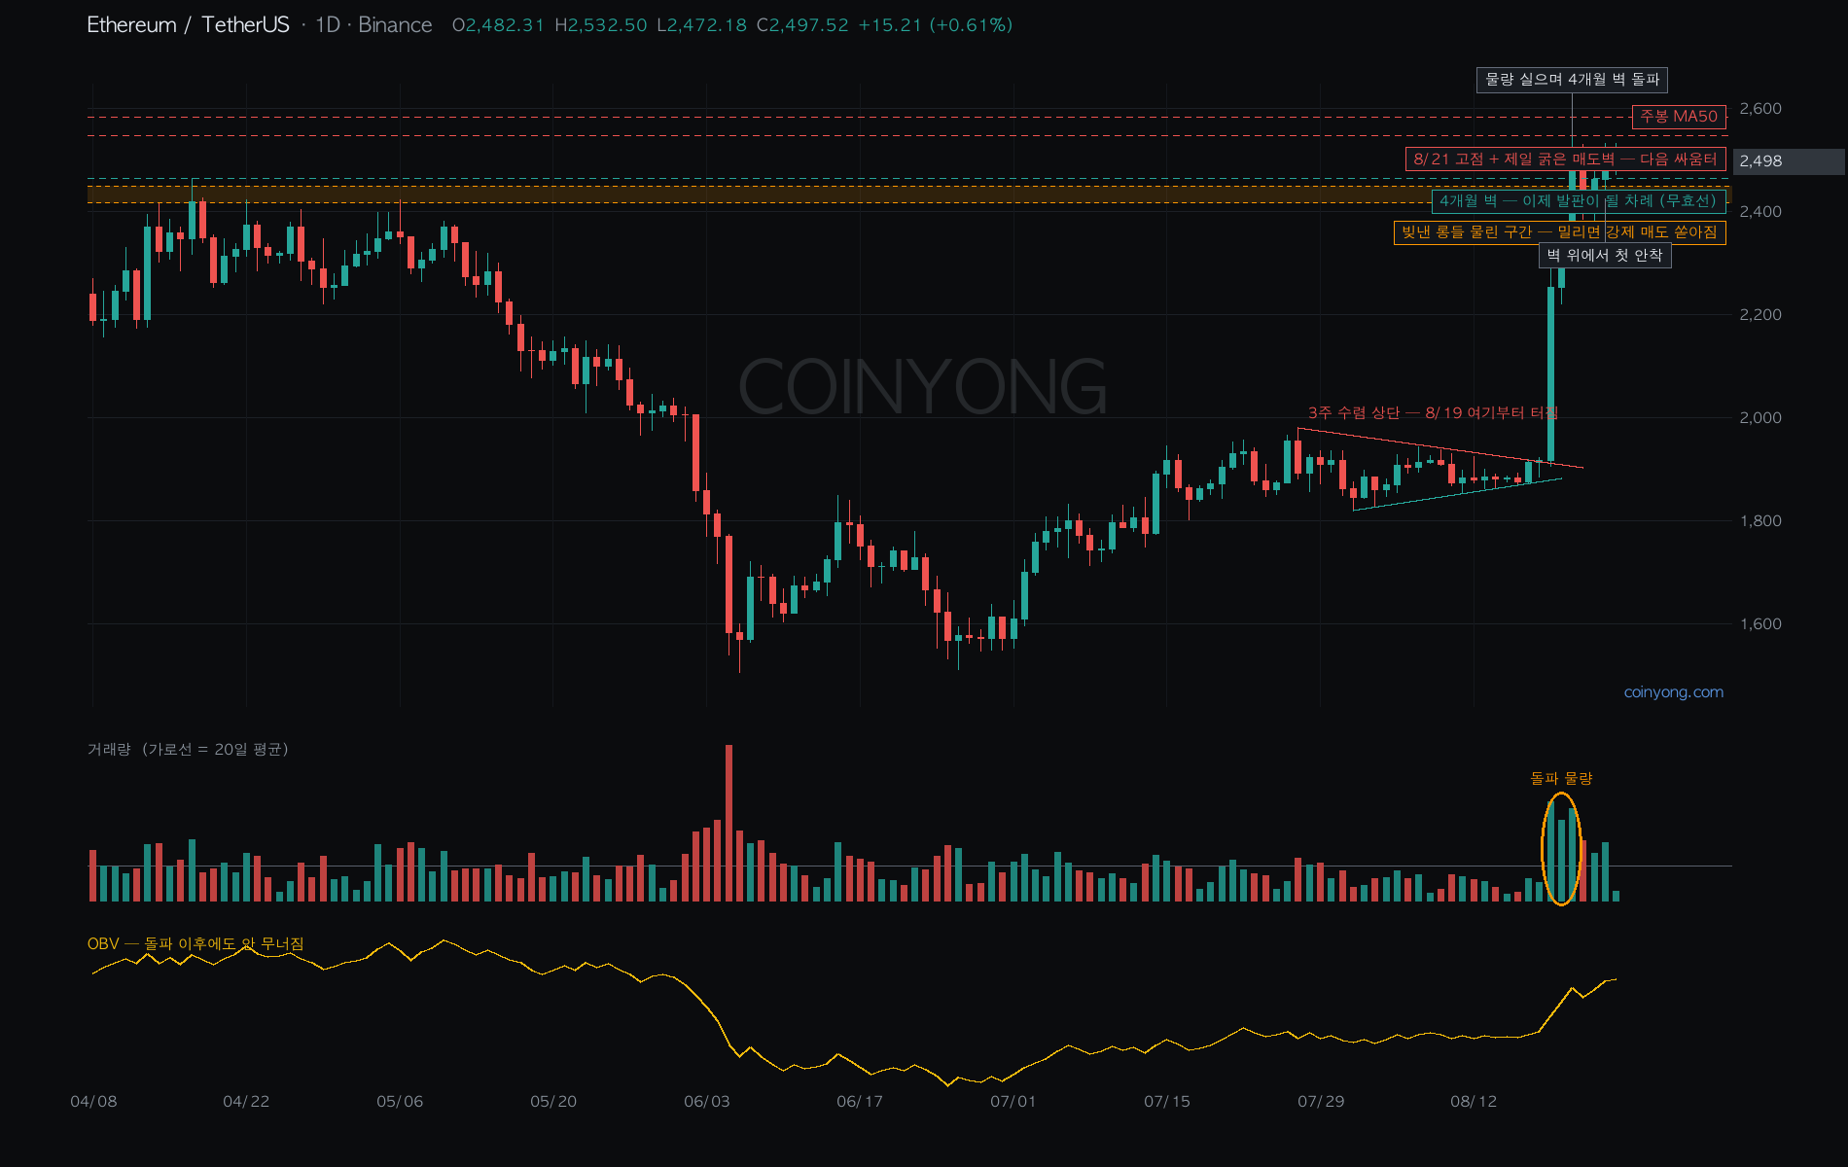1848x1167 pixels.
Task: Select the high value H2,532.50
Action: click(x=600, y=25)
